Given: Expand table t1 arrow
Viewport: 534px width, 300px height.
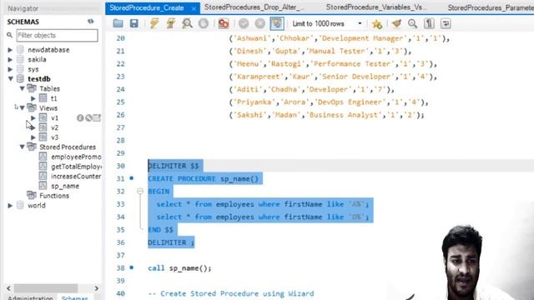Looking at the screenshot, I should coord(33,98).
